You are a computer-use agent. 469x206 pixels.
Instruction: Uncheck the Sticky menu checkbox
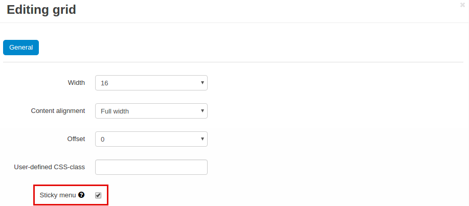(98, 195)
